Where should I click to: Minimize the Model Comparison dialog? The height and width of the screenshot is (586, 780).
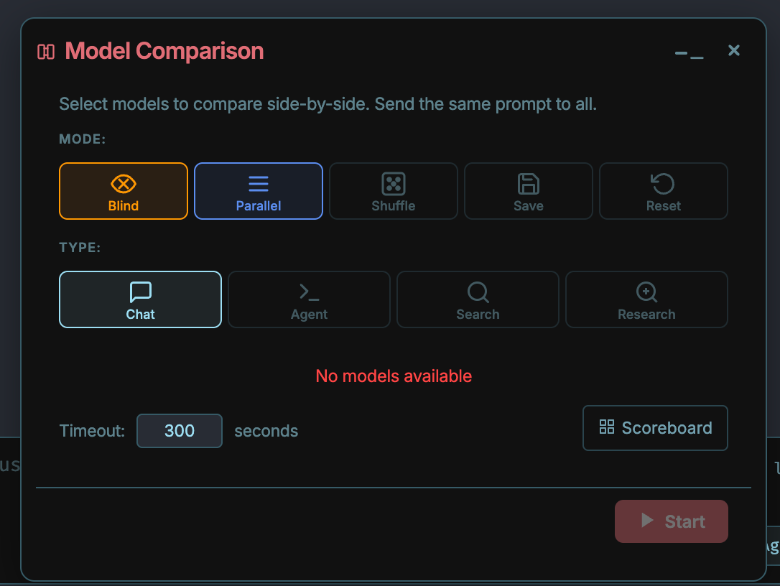[x=689, y=54]
